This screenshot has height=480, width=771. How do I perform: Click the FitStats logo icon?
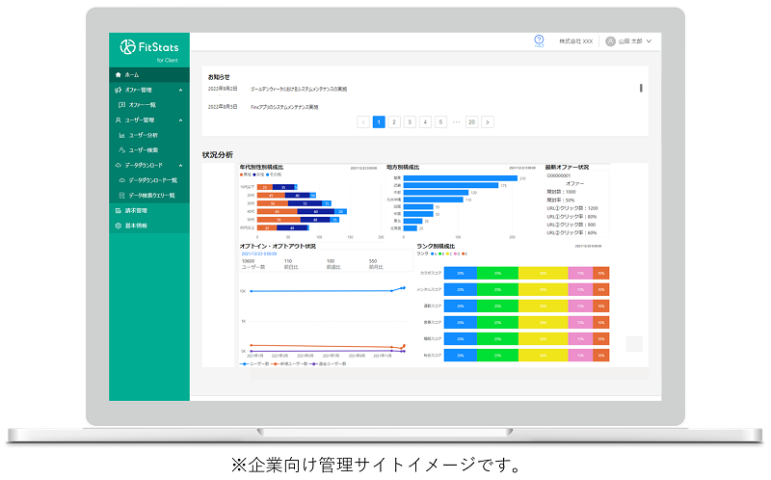pos(127,46)
